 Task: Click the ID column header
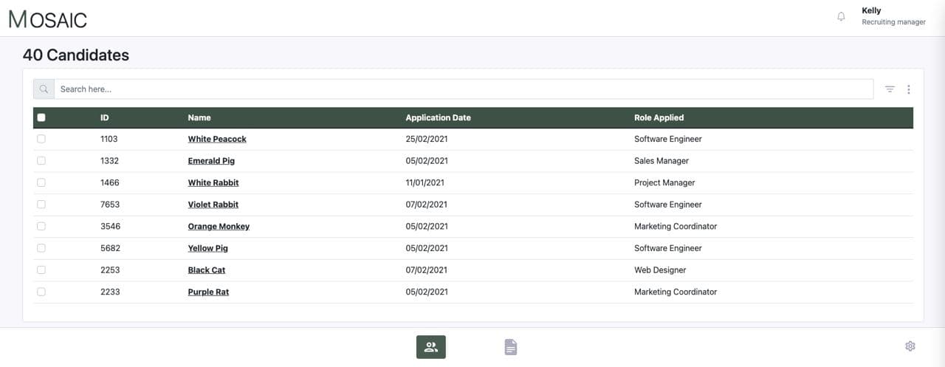tap(105, 117)
